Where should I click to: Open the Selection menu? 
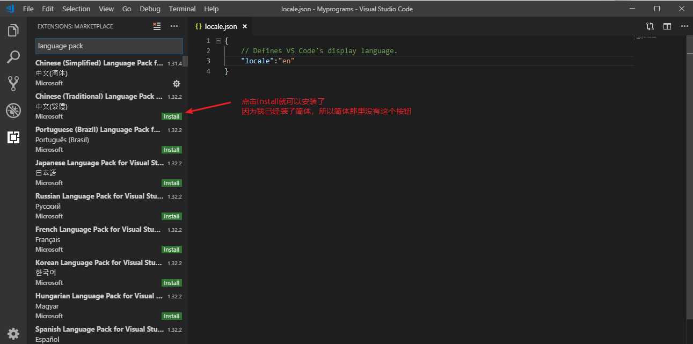click(76, 9)
